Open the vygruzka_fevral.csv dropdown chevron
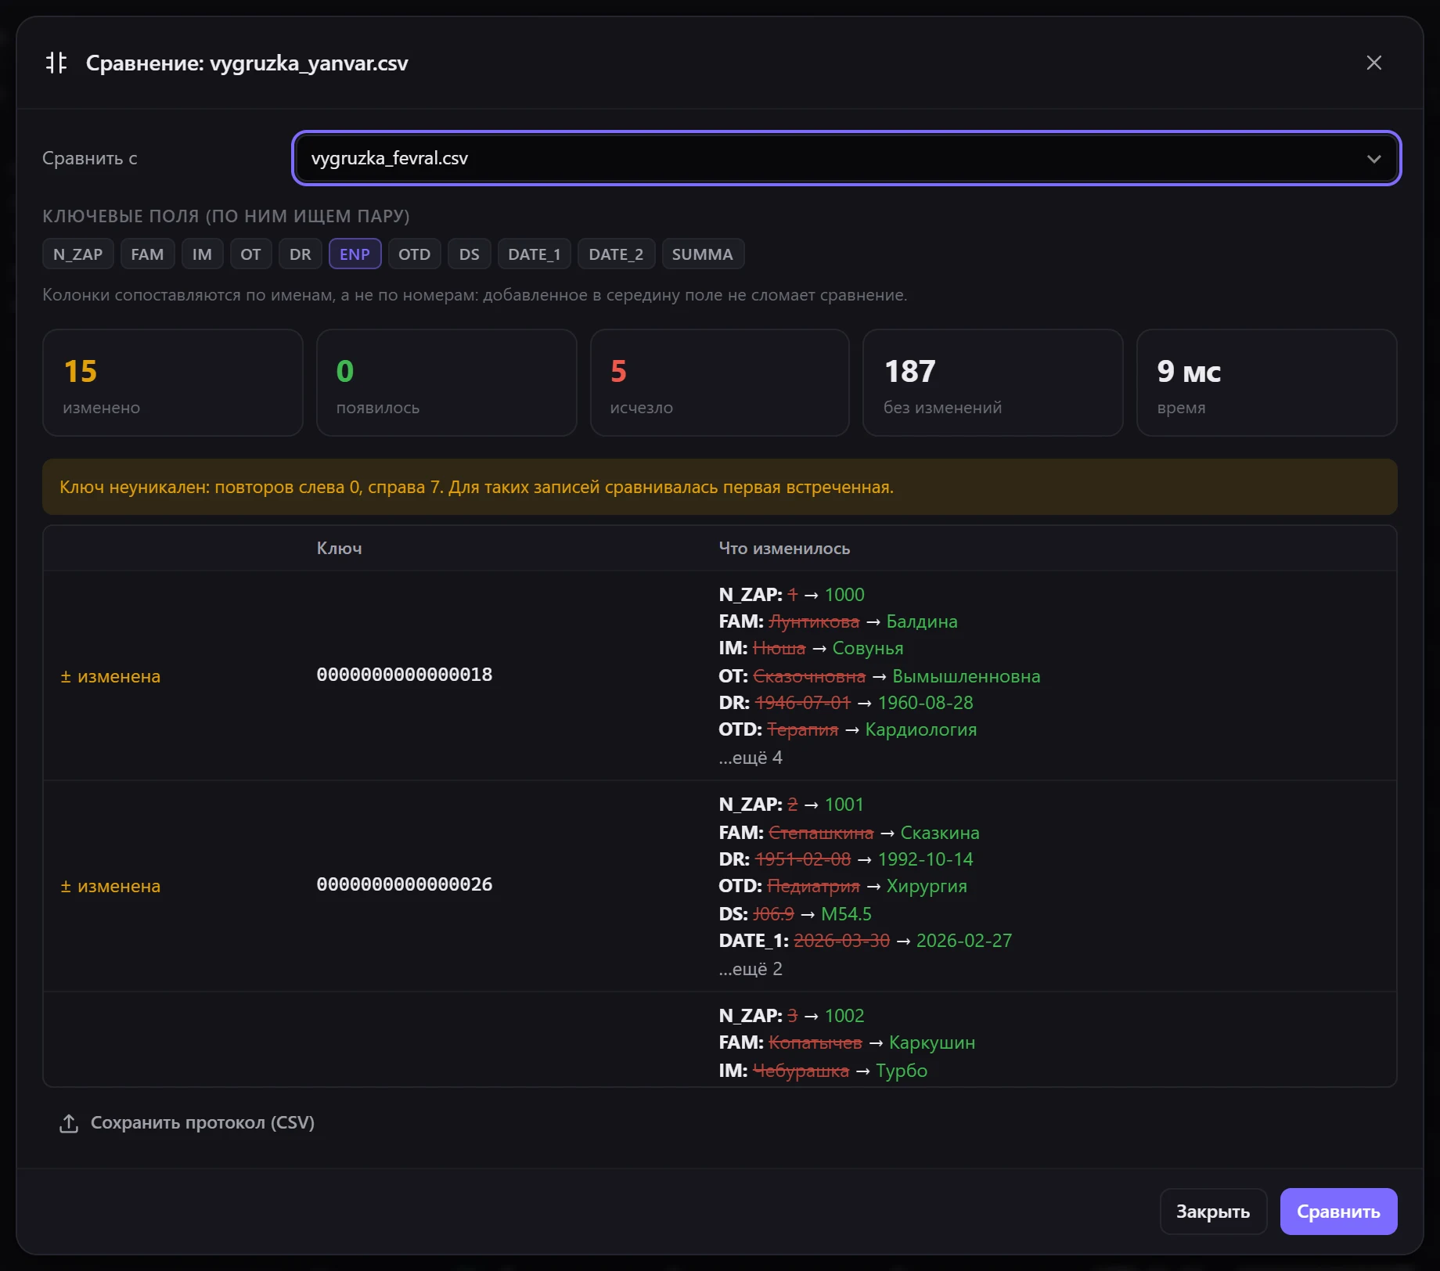Image resolution: width=1440 pixels, height=1271 pixels. [x=1373, y=159]
